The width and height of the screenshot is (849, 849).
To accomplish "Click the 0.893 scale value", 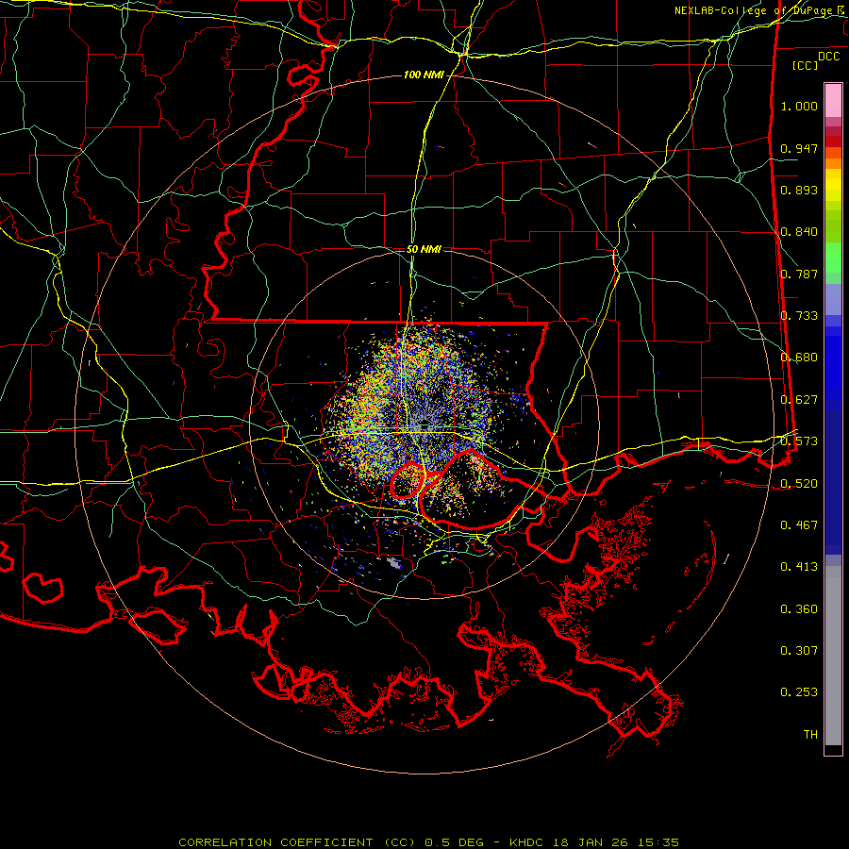I will (x=799, y=190).
